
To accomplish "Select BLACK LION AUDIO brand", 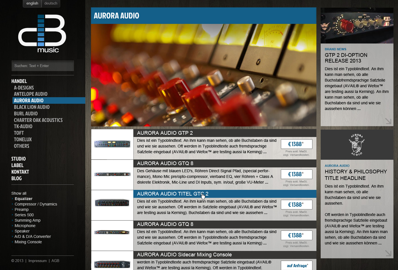I will 32,107.
